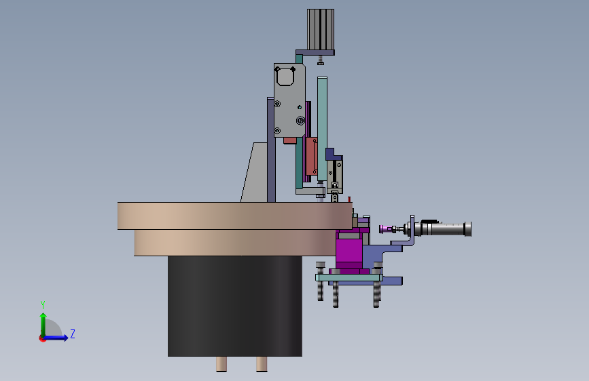Image resolution: width=589 pixels, height=381 pixels.
Task: Click the red X axis dot at triad origin
Action: [x=42, y=338]
